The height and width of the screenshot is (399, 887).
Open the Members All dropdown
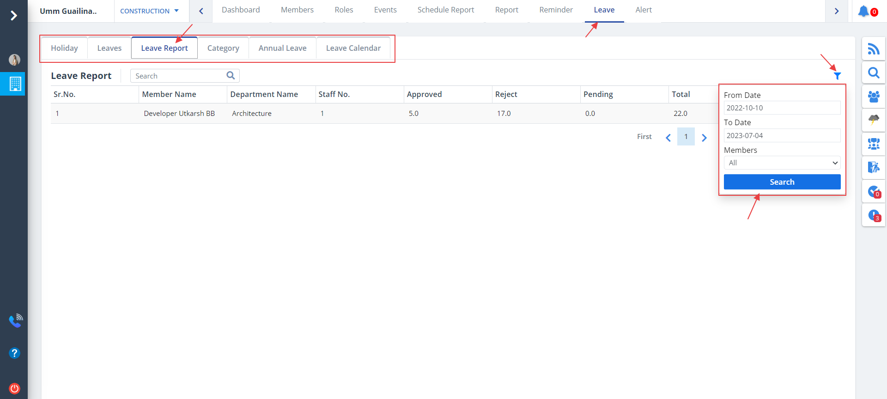point(782,163)
